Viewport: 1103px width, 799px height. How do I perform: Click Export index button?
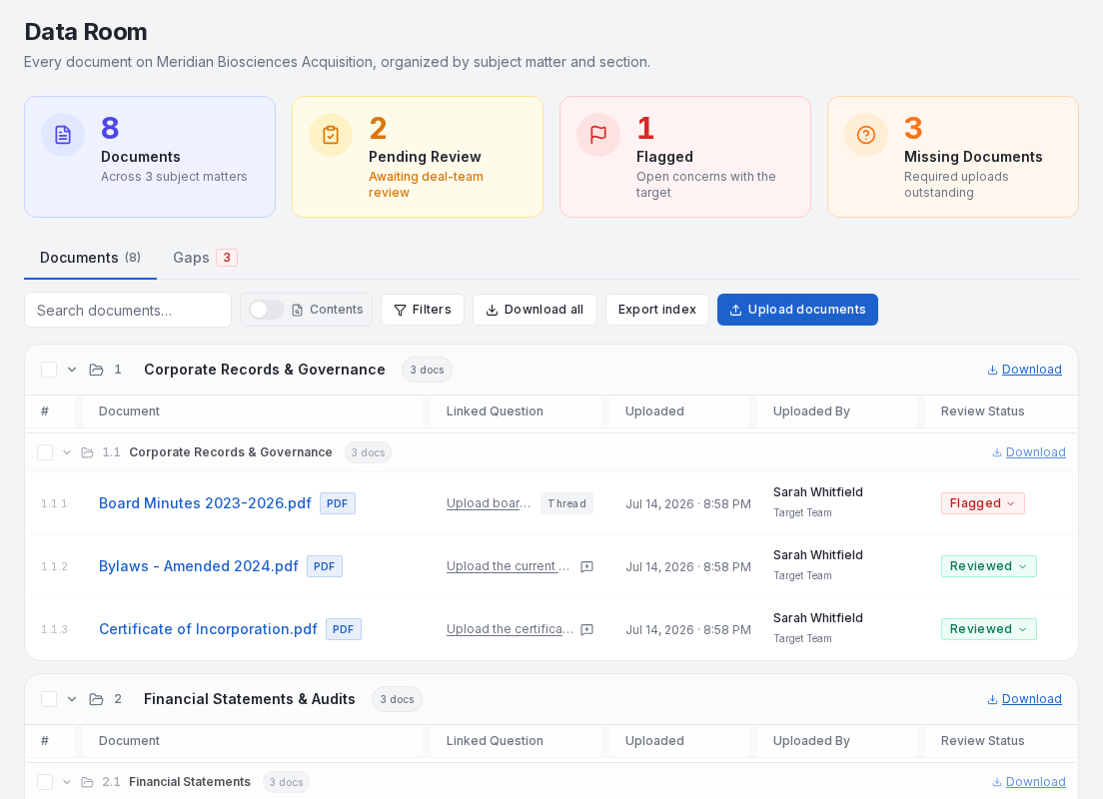[657, 310]
